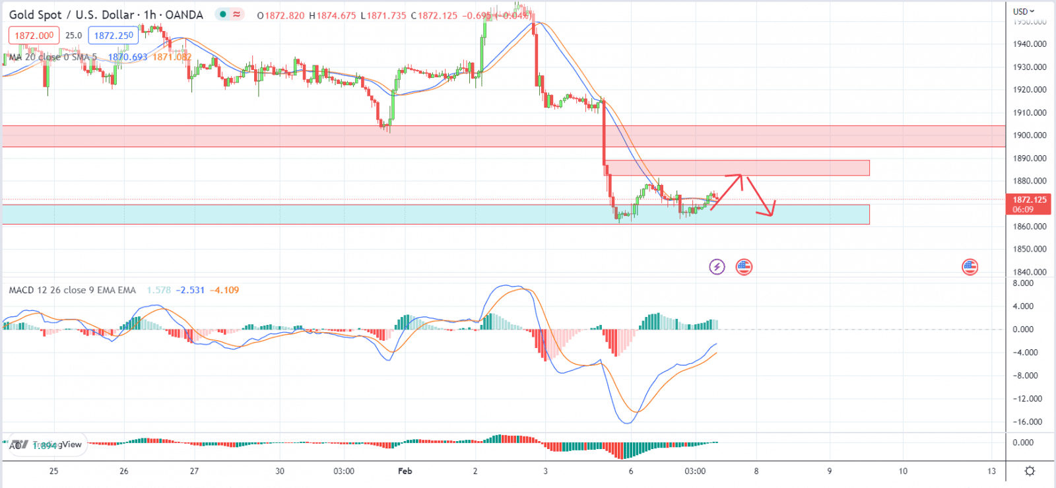Image resolution: width=1056 pixels, height=488 pixels.
Task: Click MACD value -2.531 in legend
Action: click(x=190, y=290)
